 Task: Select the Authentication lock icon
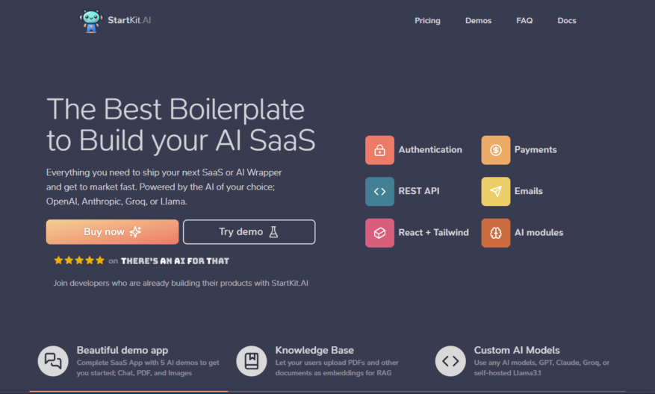(x=379, y=150)
